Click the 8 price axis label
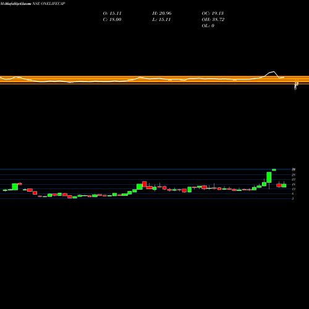 [293, 194]
